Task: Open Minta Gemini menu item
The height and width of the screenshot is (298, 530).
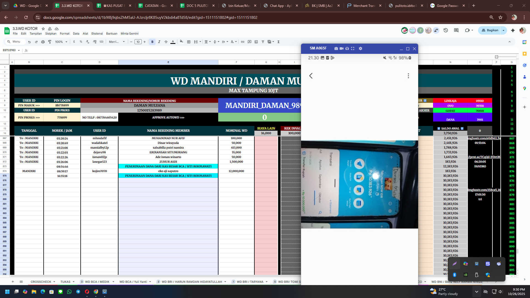Action: 130,34
